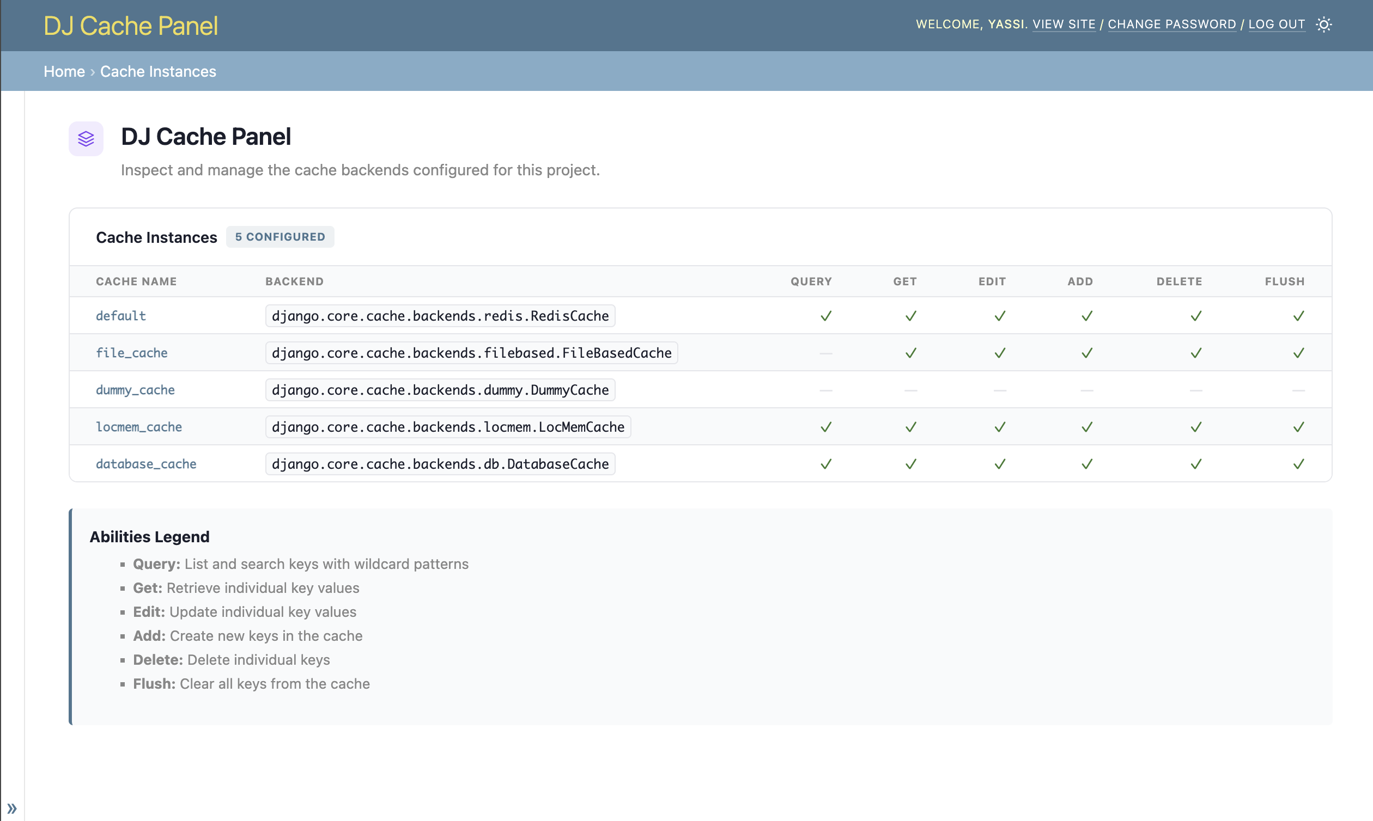
Task: Click the ADD column header
Action: 1080,281
